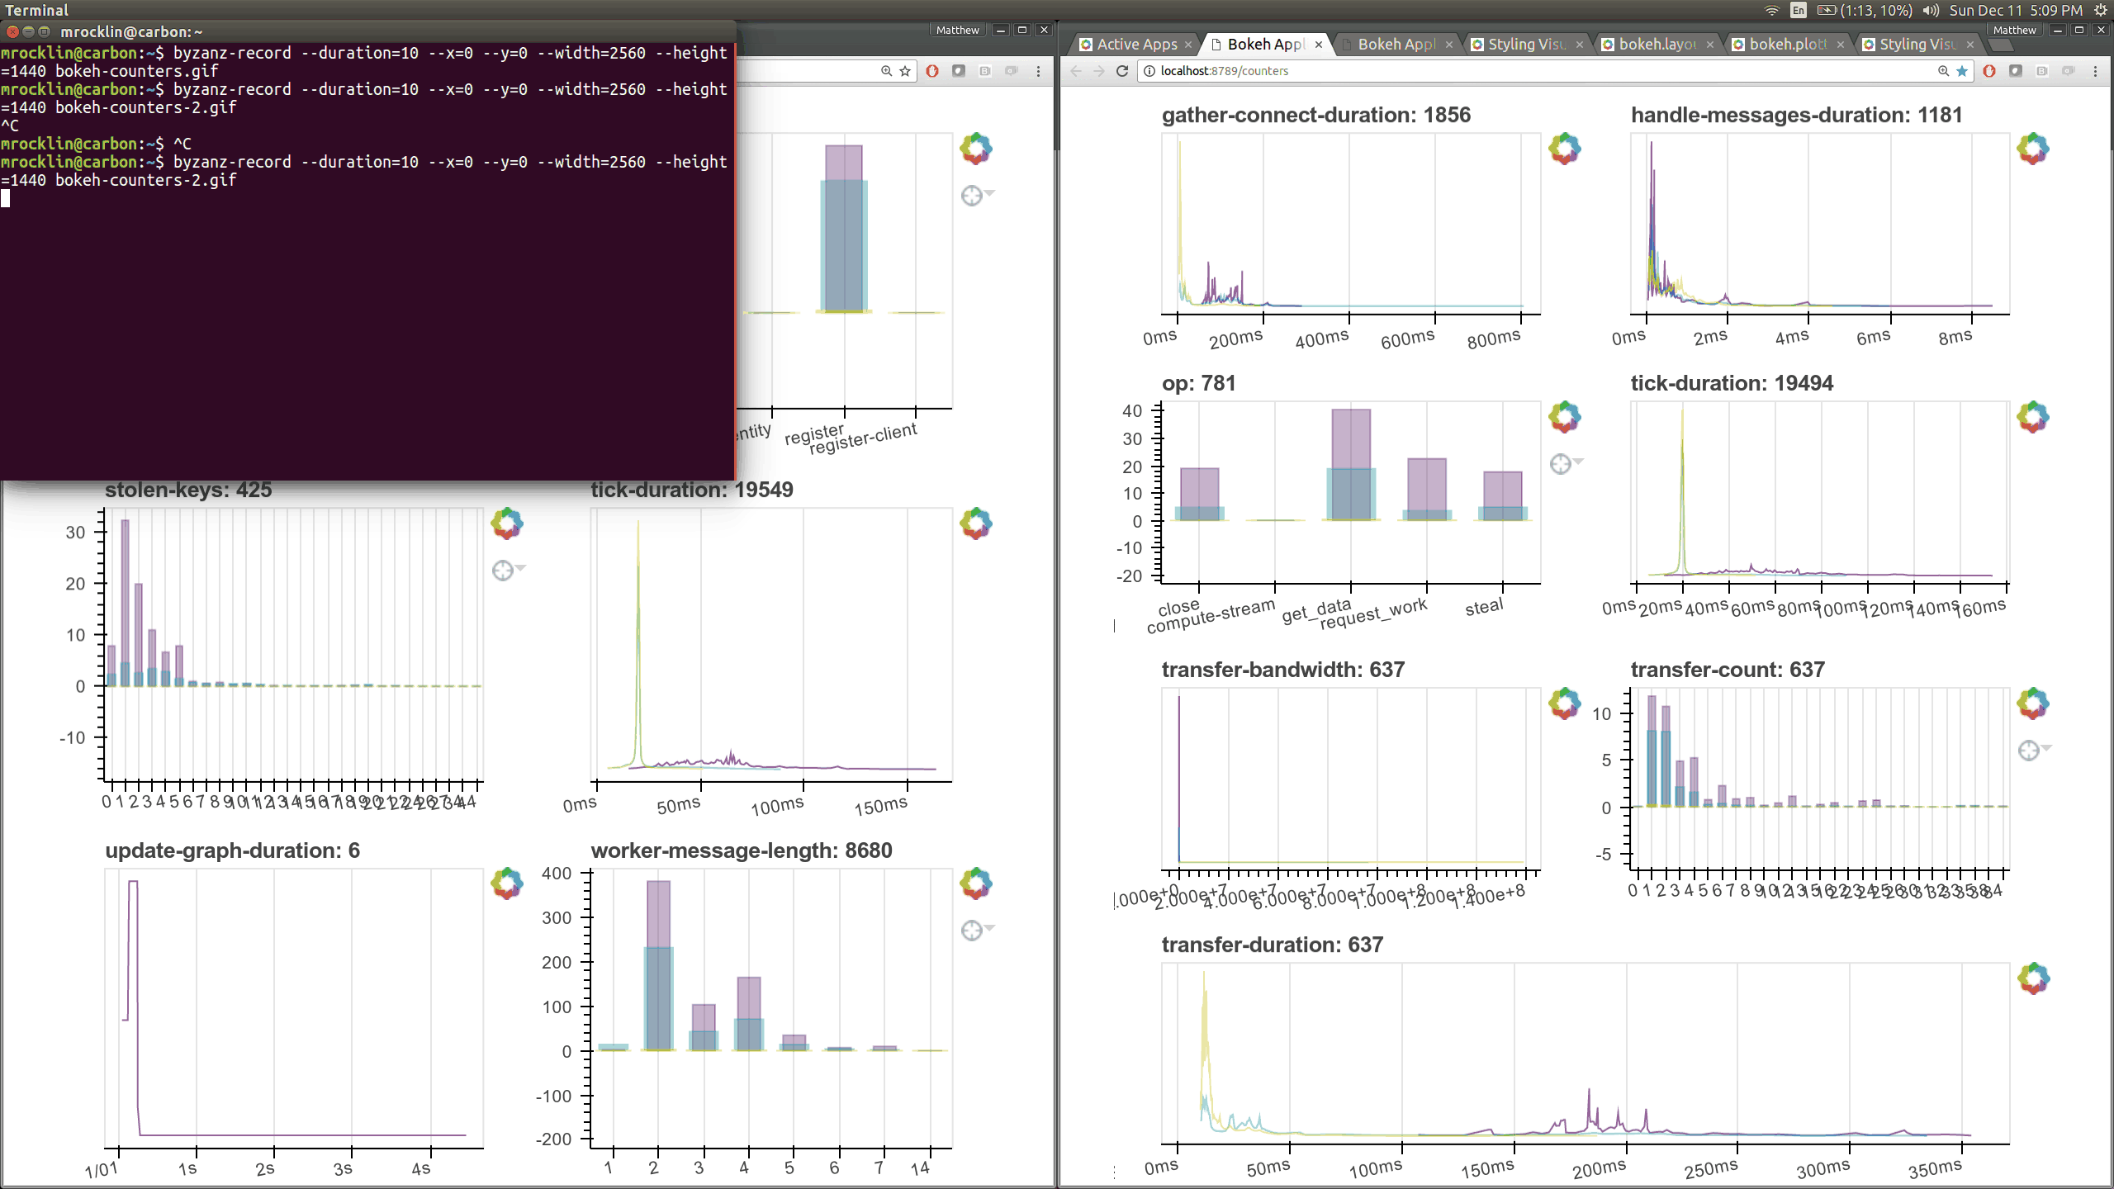Open the sound volume indicator
2114x1189 pixels.
[x=1930, y=10]
